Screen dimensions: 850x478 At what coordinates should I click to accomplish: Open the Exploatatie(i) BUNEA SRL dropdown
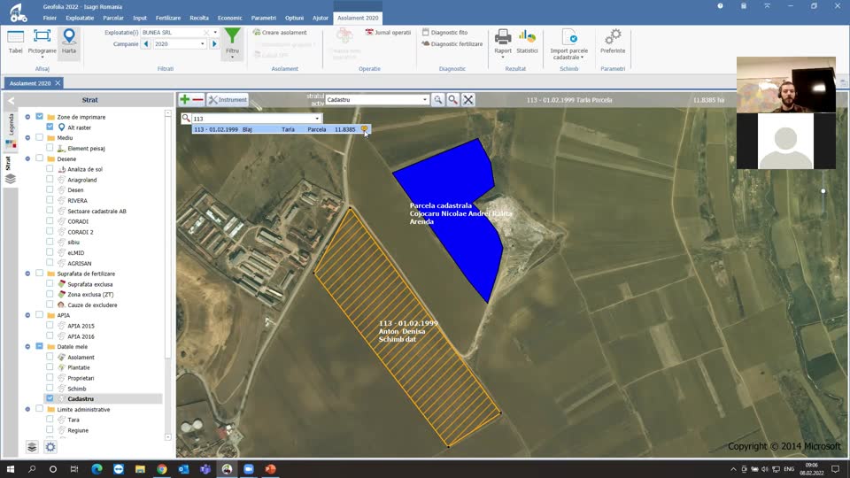coord(215,33)
